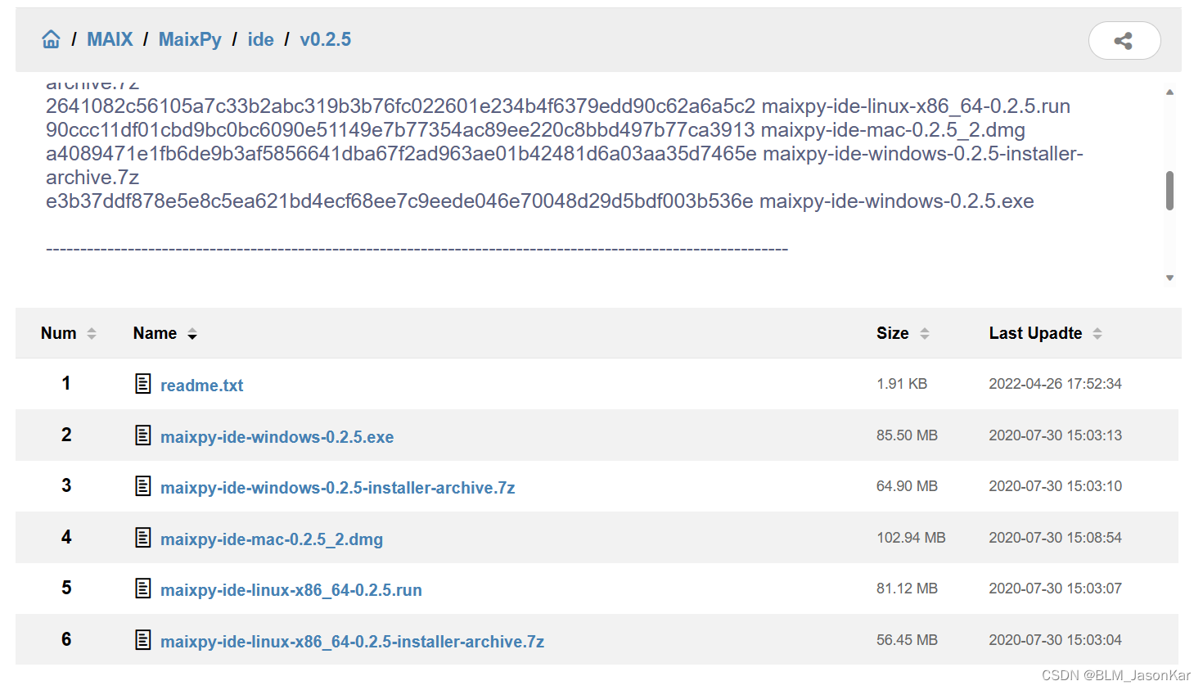The image size is (1203, 690).
Task: Click file icon beside readme.txt
Action: pyautogui.click(x=143, y=384)
